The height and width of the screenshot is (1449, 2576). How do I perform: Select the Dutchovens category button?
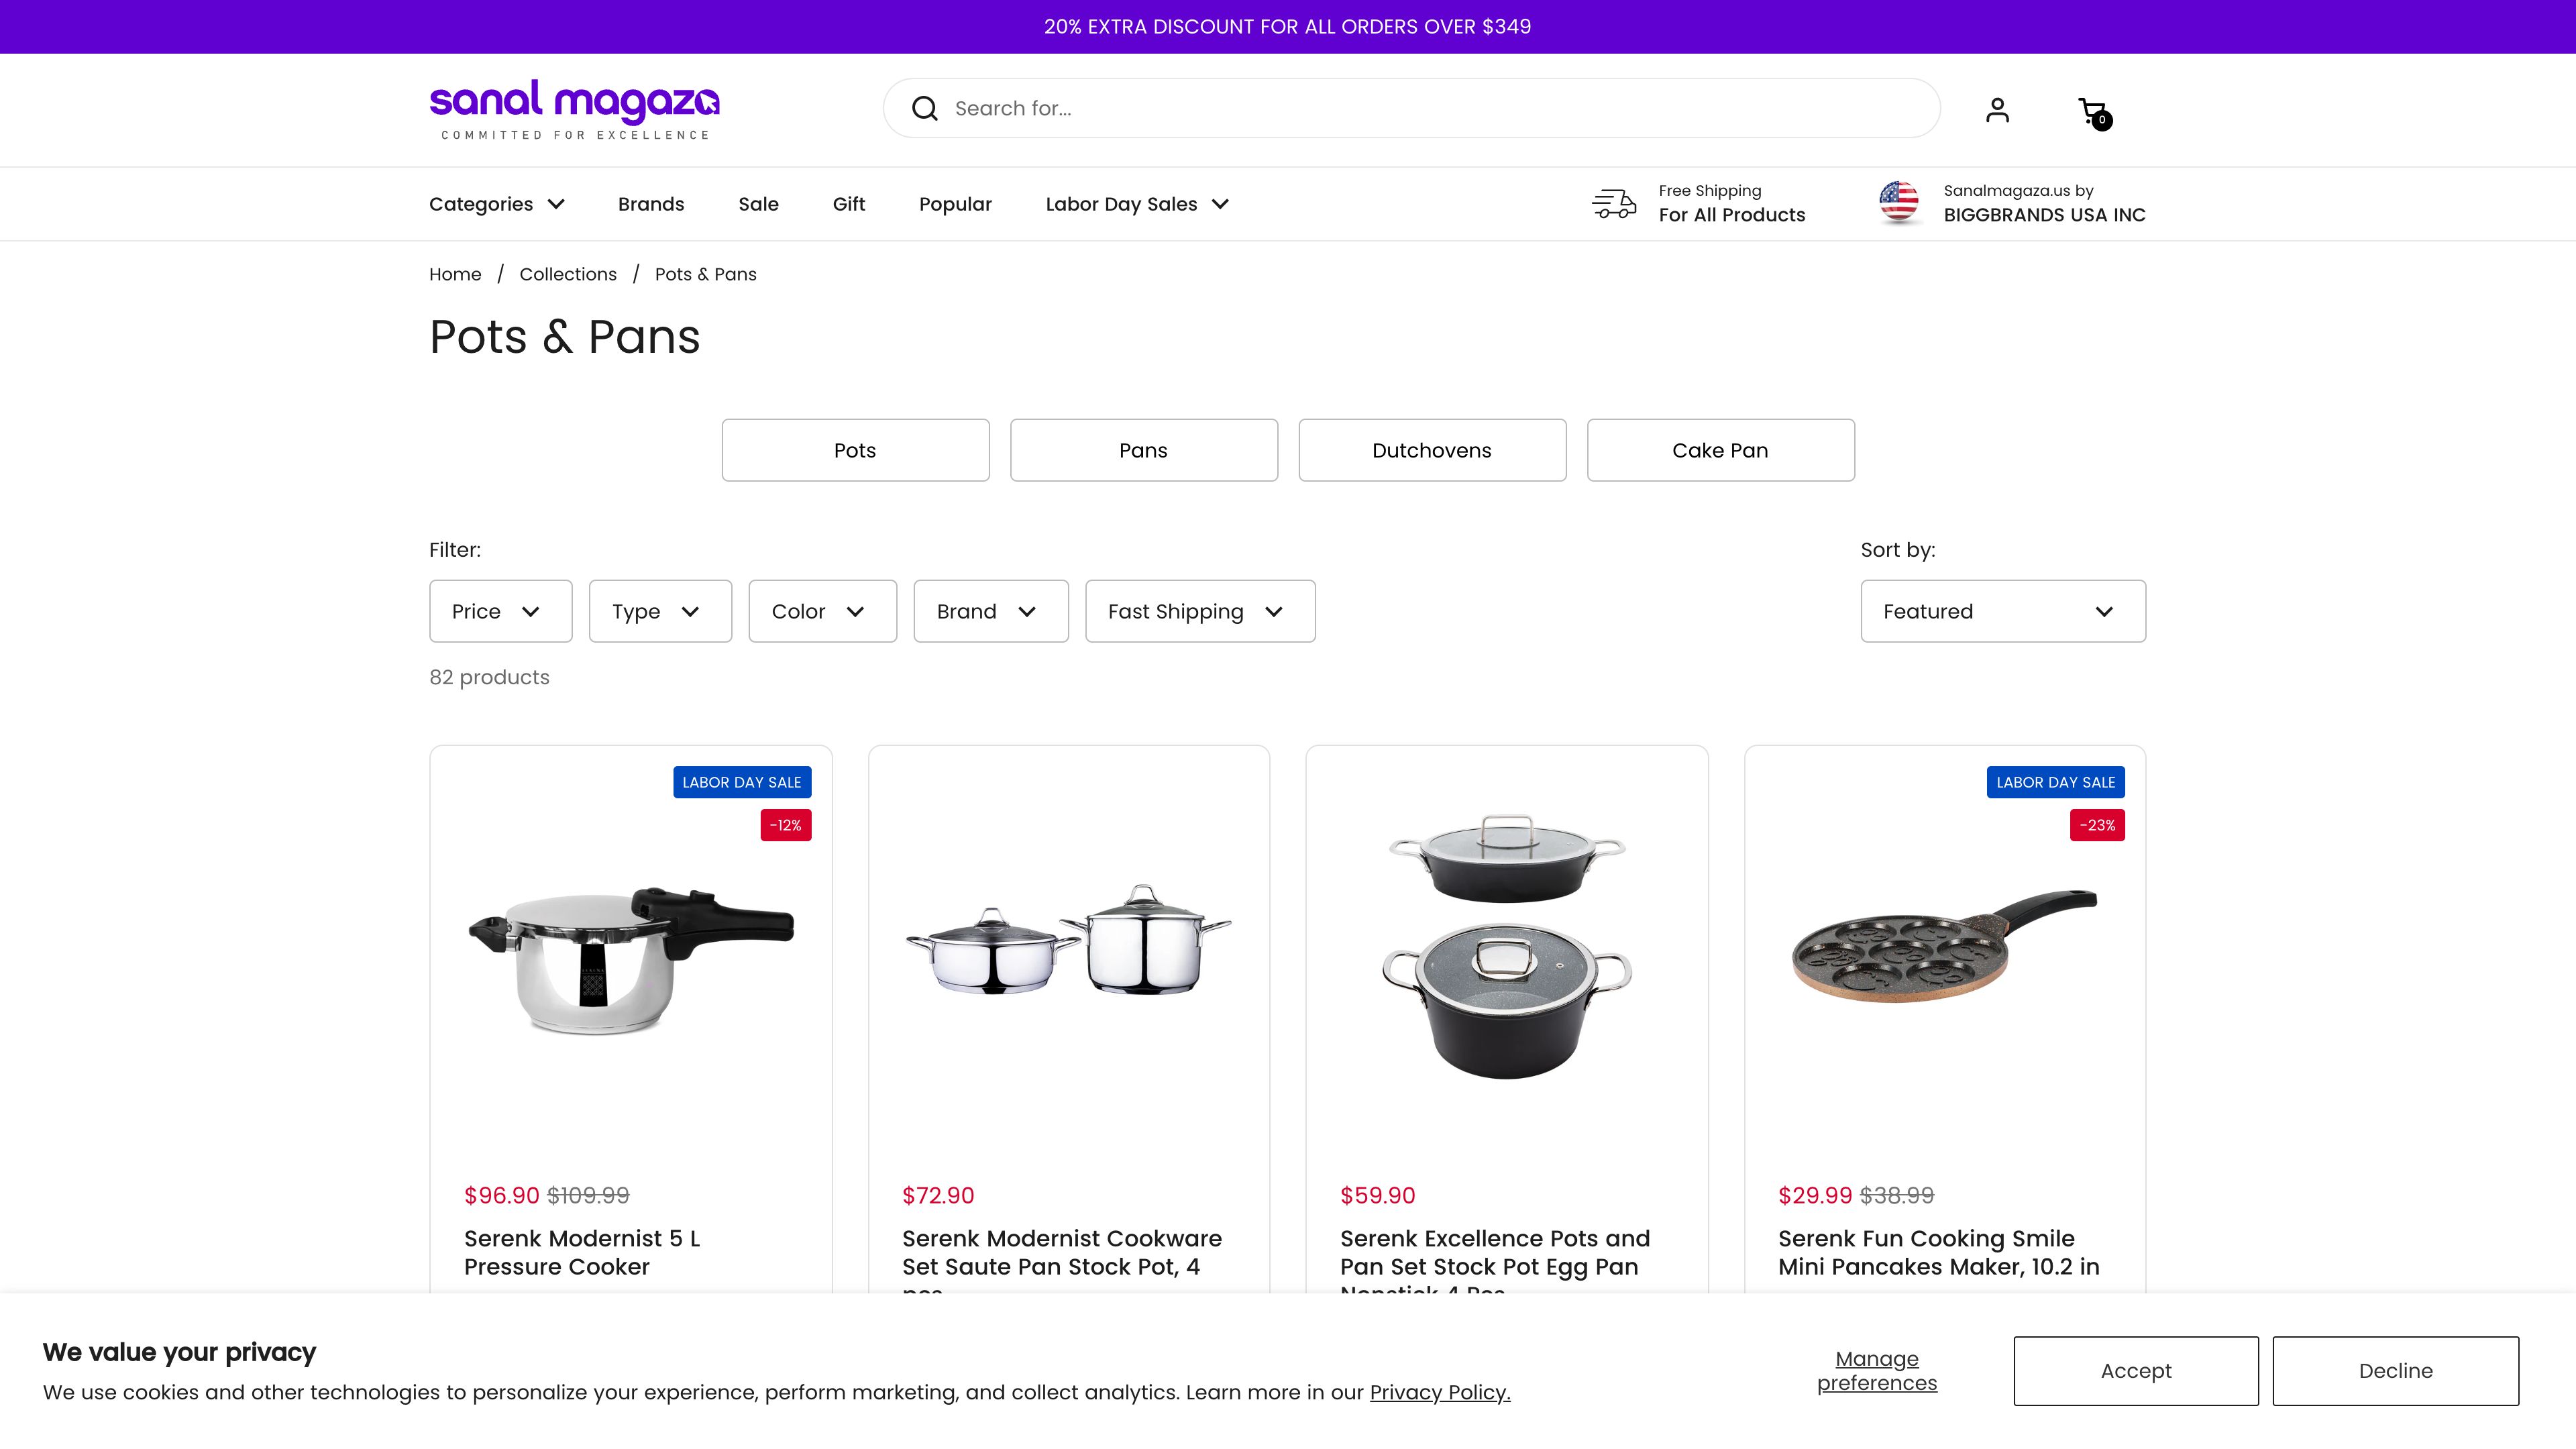pos(1432,450)
